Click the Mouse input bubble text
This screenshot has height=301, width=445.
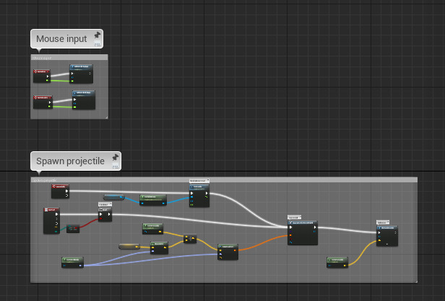tap(61, 39)
